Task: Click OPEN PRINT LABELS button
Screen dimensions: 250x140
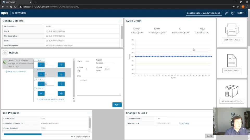Action: pos(232,40)
